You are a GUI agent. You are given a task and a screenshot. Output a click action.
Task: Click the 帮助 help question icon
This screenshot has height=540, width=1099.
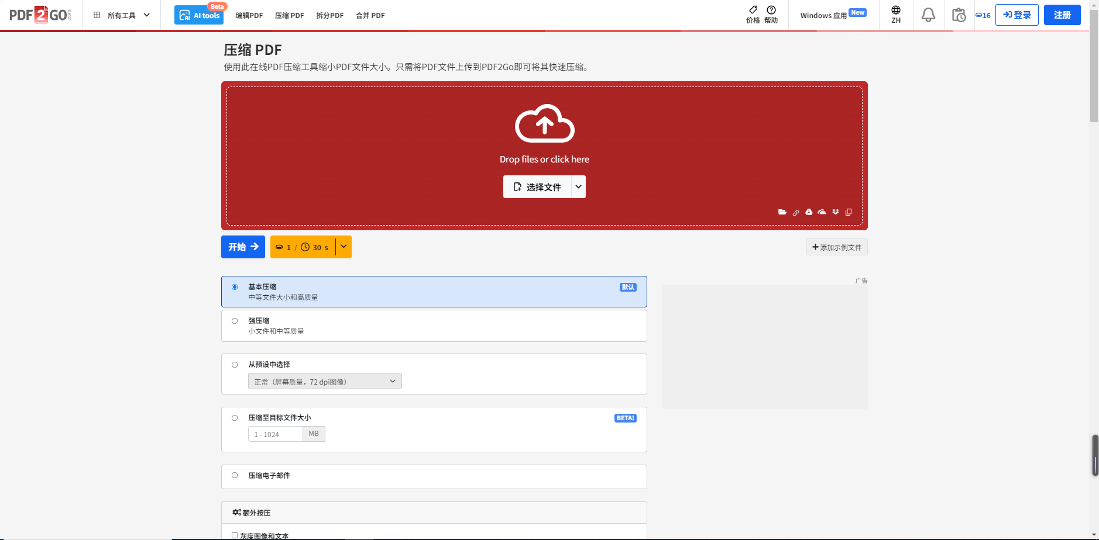tap(771, 15)
